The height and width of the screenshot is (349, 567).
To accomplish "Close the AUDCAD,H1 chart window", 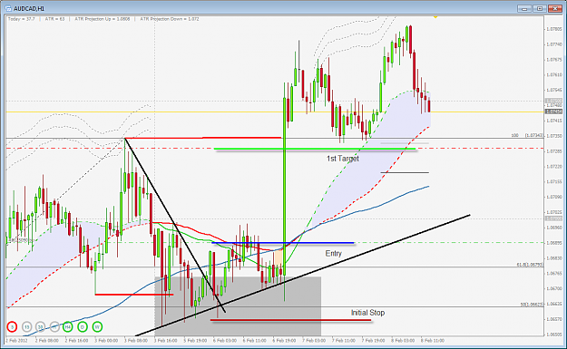I will pyautogui.click(x=554, y=8).
